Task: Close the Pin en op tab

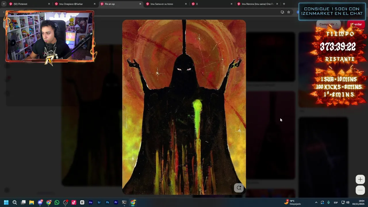Action: [x=140, y=4]
